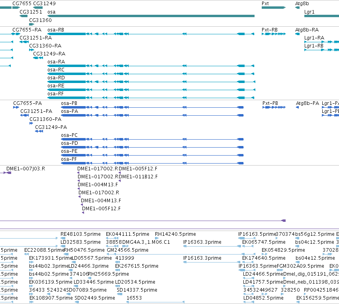Click the Lgr1-RA transcript label
The width and height of the screenshot is (339, 304).
click(x=314, y=38)
